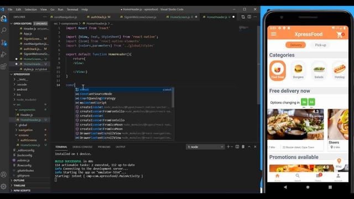Image resolution: width=354 pixels, height=199 pixels.
Task: Open the File menu
Action: 10,9
